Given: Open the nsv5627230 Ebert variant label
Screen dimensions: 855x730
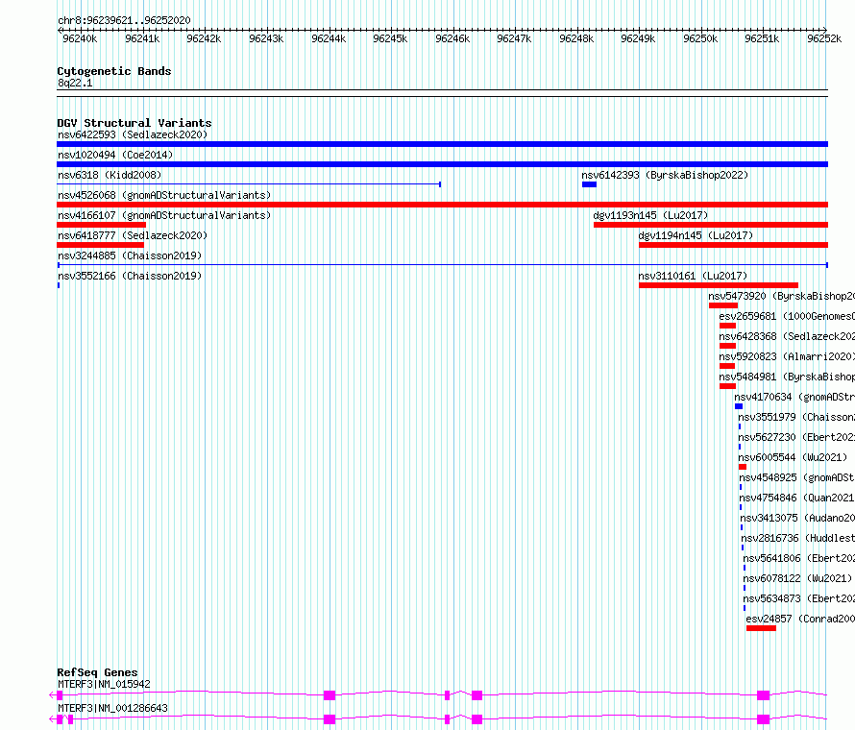Looking at the screenshot, I should (796, 437).
